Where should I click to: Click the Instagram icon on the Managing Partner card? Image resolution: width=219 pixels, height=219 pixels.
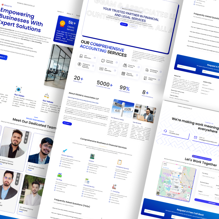pos(27,134)
